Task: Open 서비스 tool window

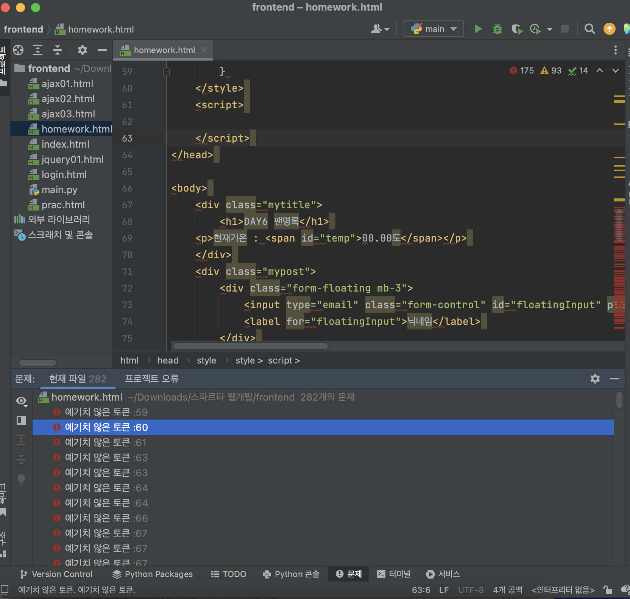Action: [443, 574]
